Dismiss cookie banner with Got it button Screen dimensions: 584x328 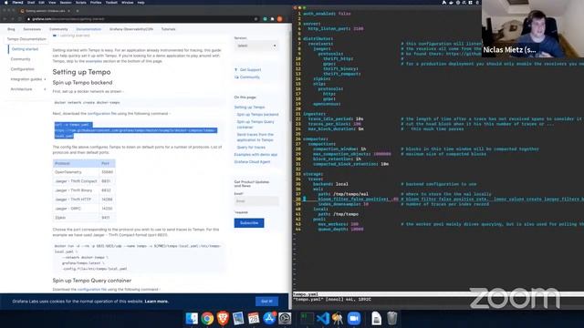point(266,302)
